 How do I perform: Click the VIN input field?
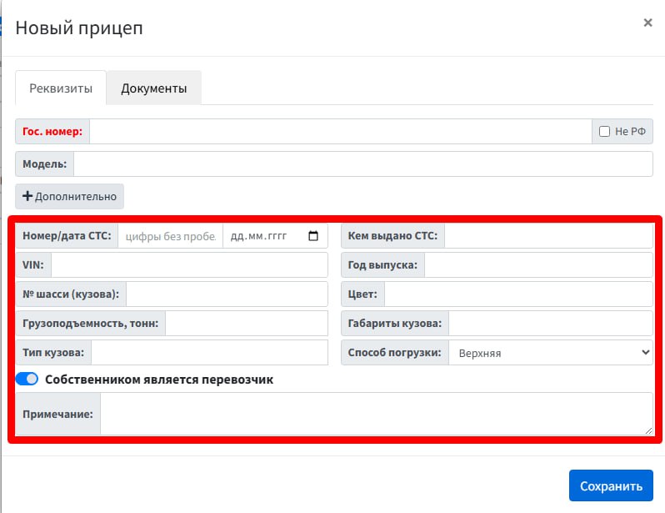click(189, 265)
